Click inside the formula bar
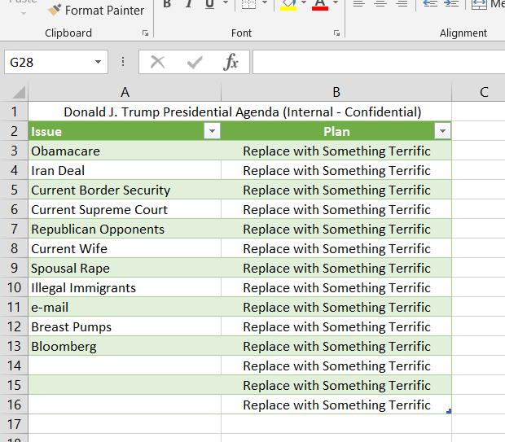505x442 pixels. (x=379, y=62)
